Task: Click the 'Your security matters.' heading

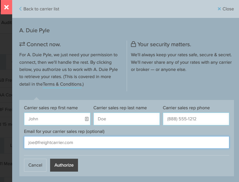Action: [164, 44]
